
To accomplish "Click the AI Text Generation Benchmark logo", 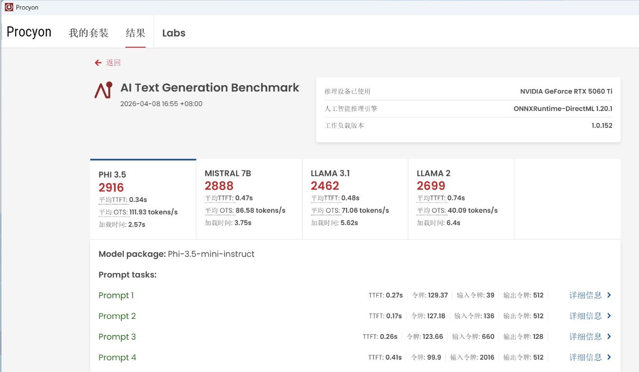I will (x=103, y=91).
